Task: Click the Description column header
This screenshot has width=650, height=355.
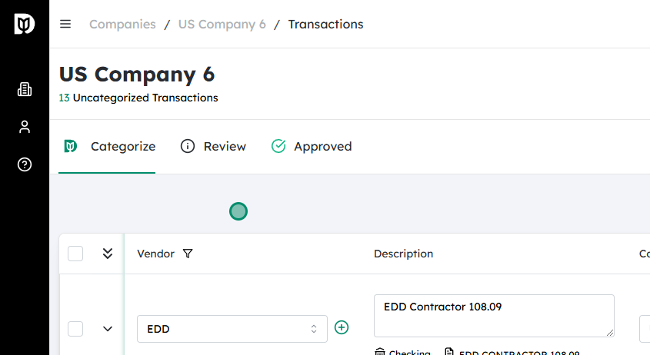Action: [403, 254]
